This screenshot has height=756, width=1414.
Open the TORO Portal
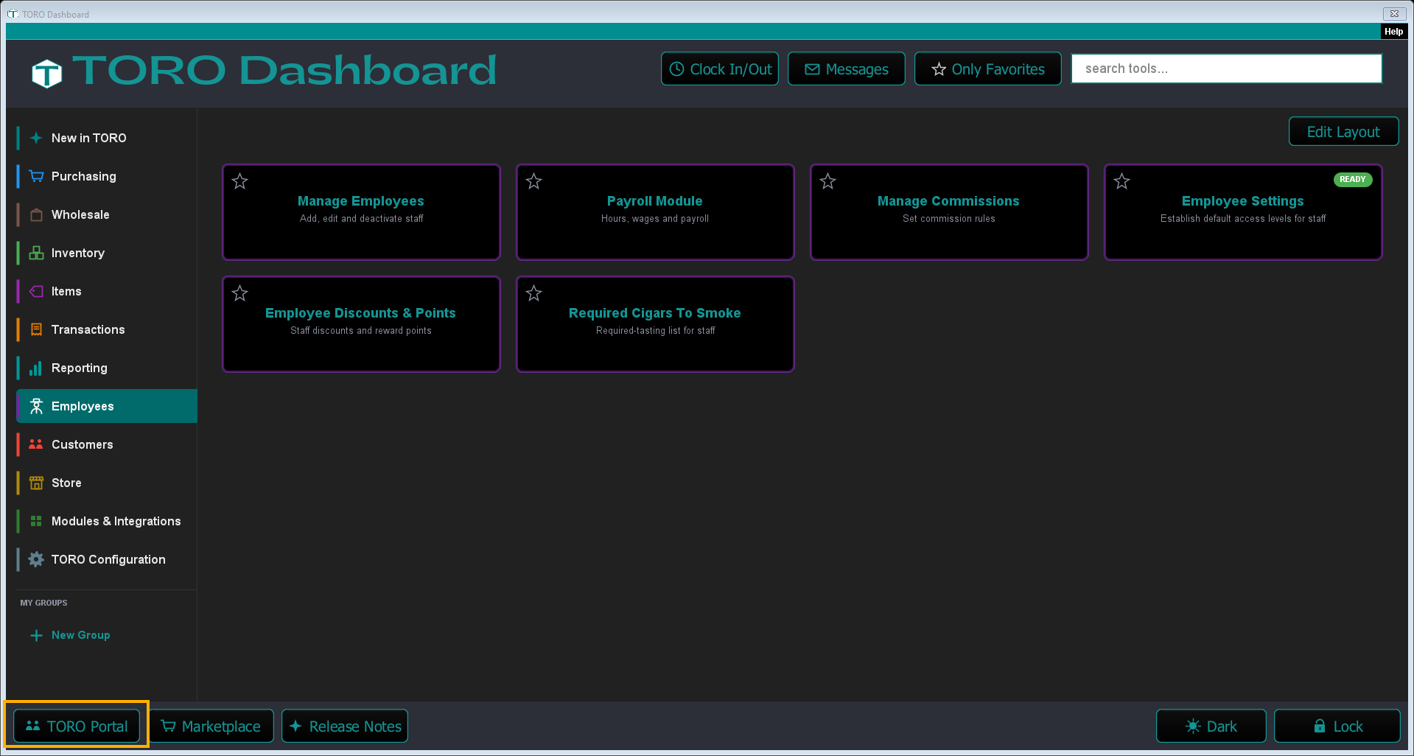click(77, 727)
